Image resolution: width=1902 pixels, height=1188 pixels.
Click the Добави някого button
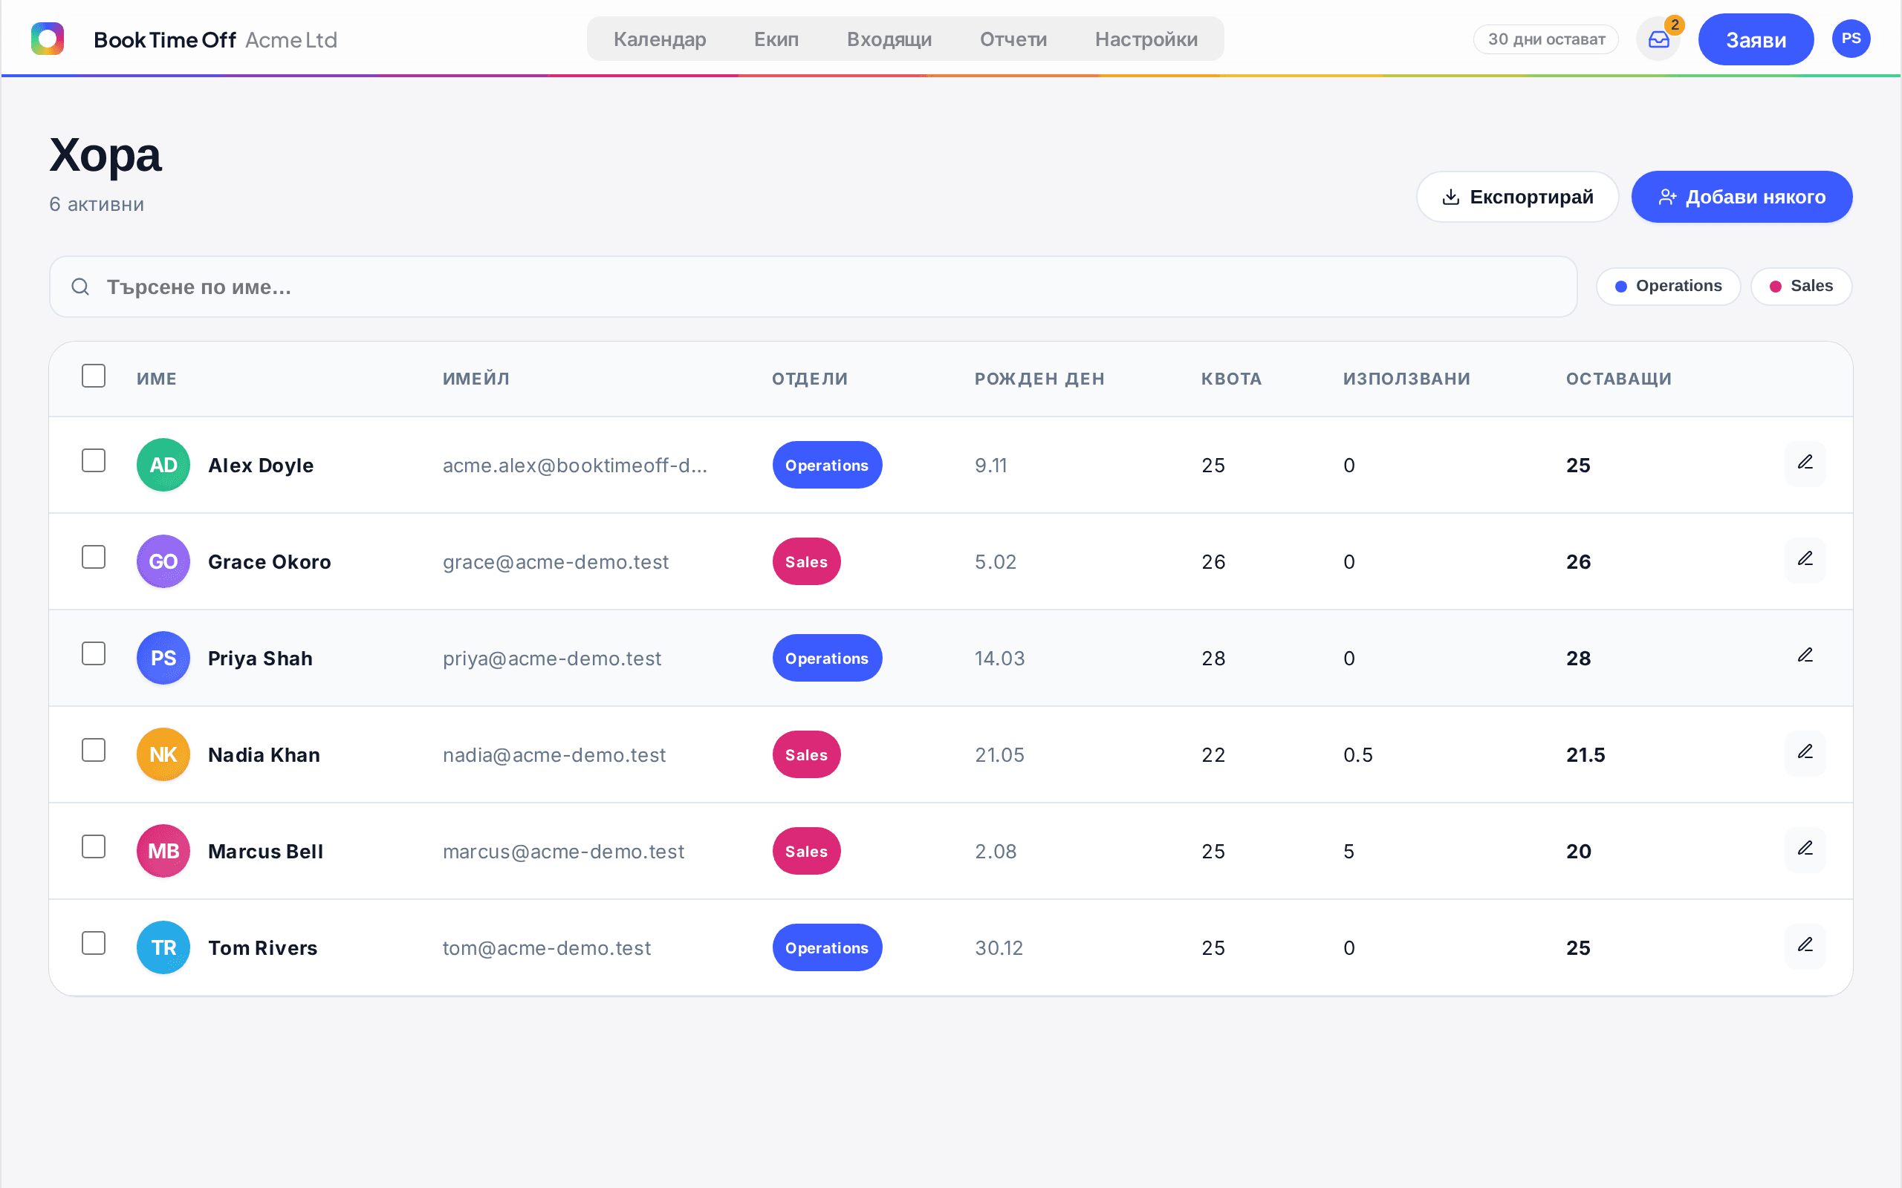click(1742, 197)
